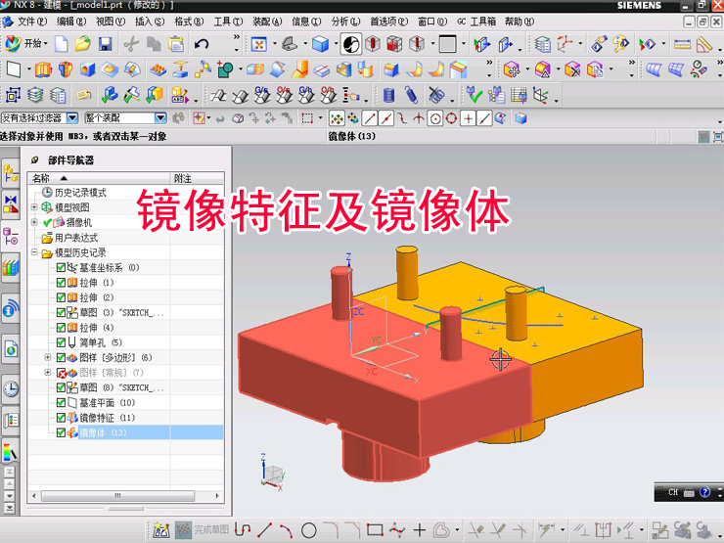Select the 镜像体 (13) tree item
This screenshot has width=724, height=543.
point(103,432)
